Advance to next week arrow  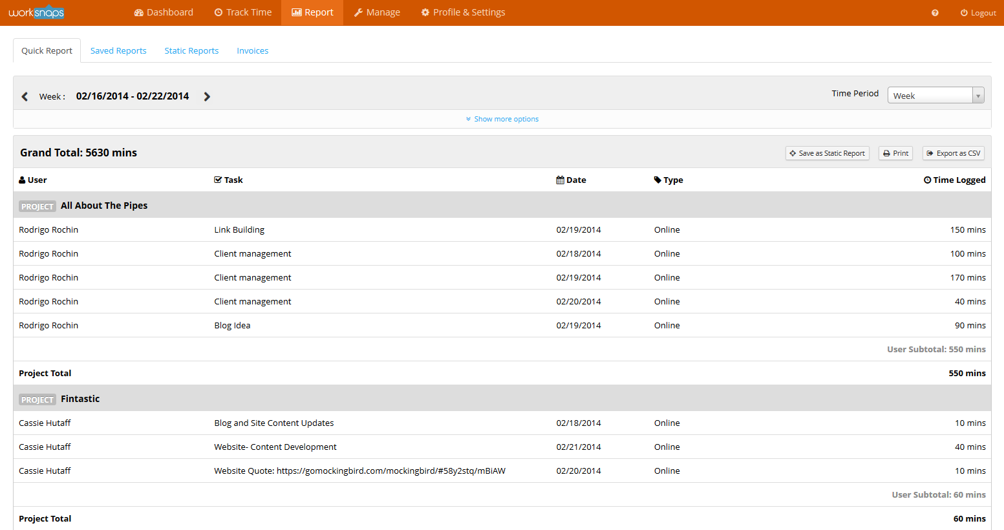point(207,96)
